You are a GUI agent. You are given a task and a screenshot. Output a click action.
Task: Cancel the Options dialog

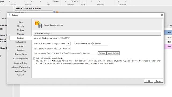tap(158, 81)
